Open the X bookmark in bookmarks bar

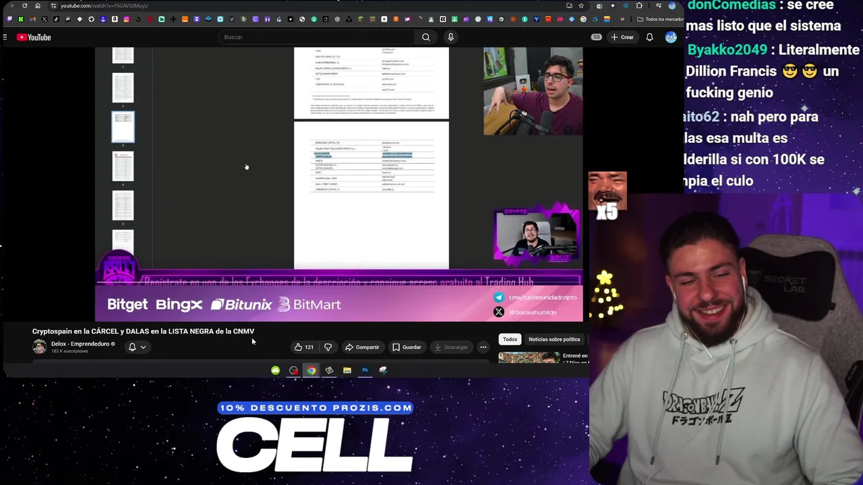(44, 19)
